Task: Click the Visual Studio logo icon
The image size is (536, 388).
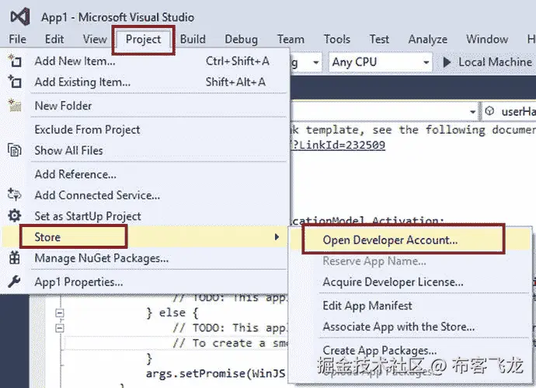Action: pyautogui.click(x=20, y=17)
